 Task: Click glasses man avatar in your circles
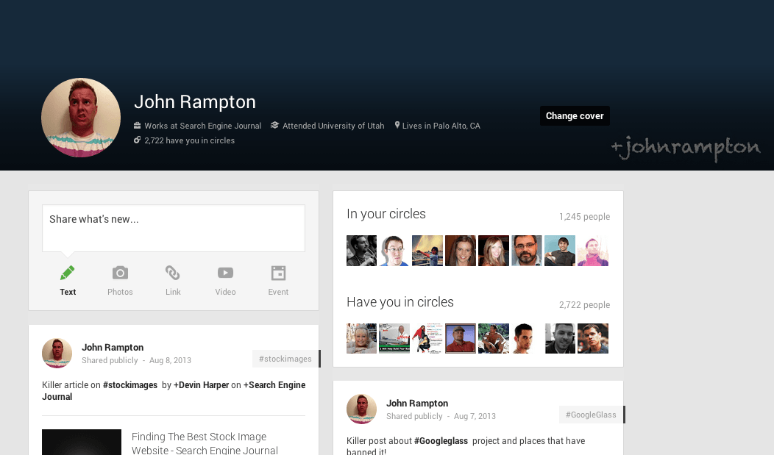(394, 251)
